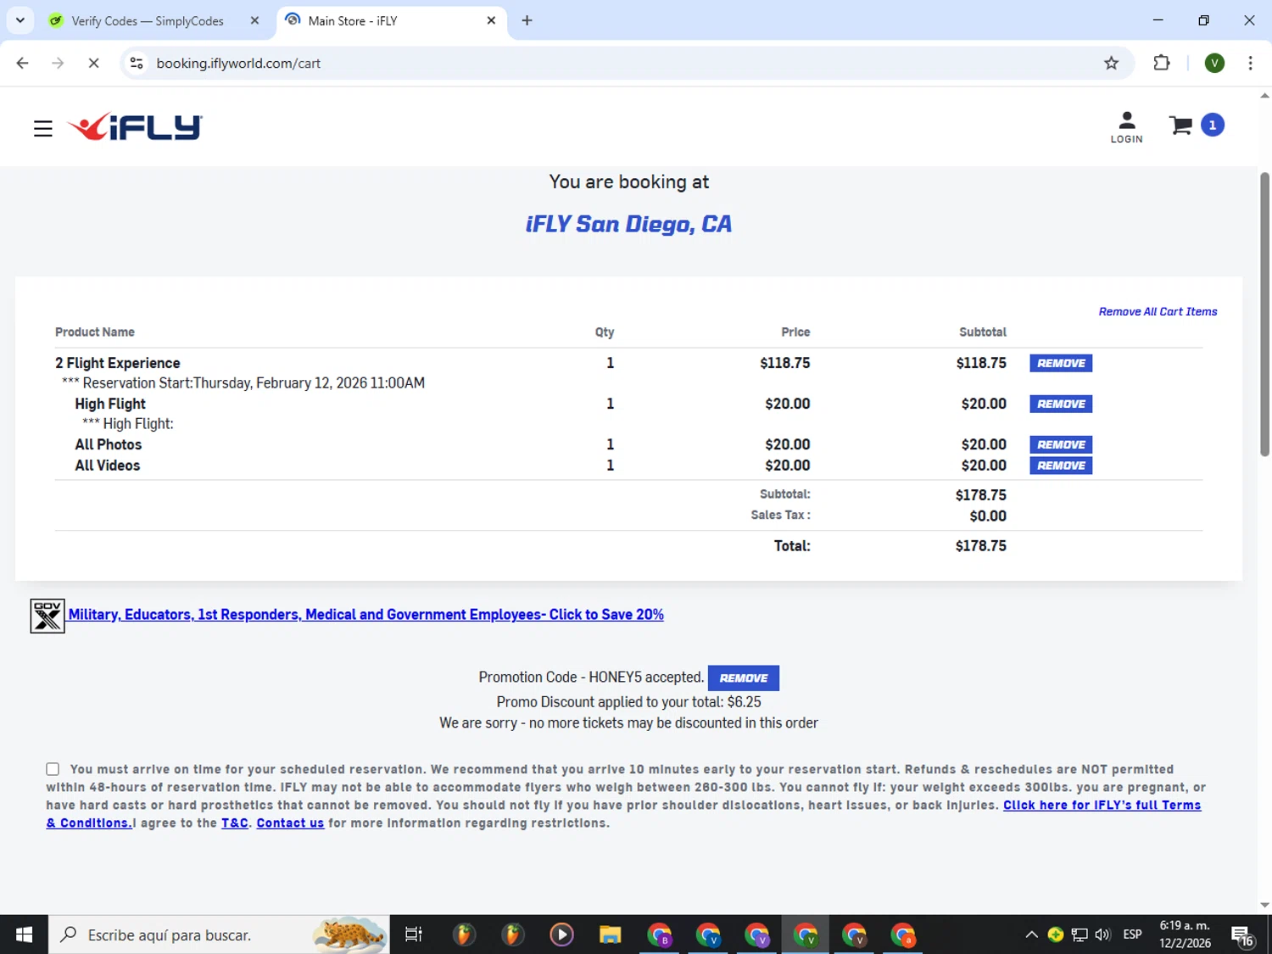
Task: Open the Windows Start menu
Action: pyautogui.click(x=24, y=934)
